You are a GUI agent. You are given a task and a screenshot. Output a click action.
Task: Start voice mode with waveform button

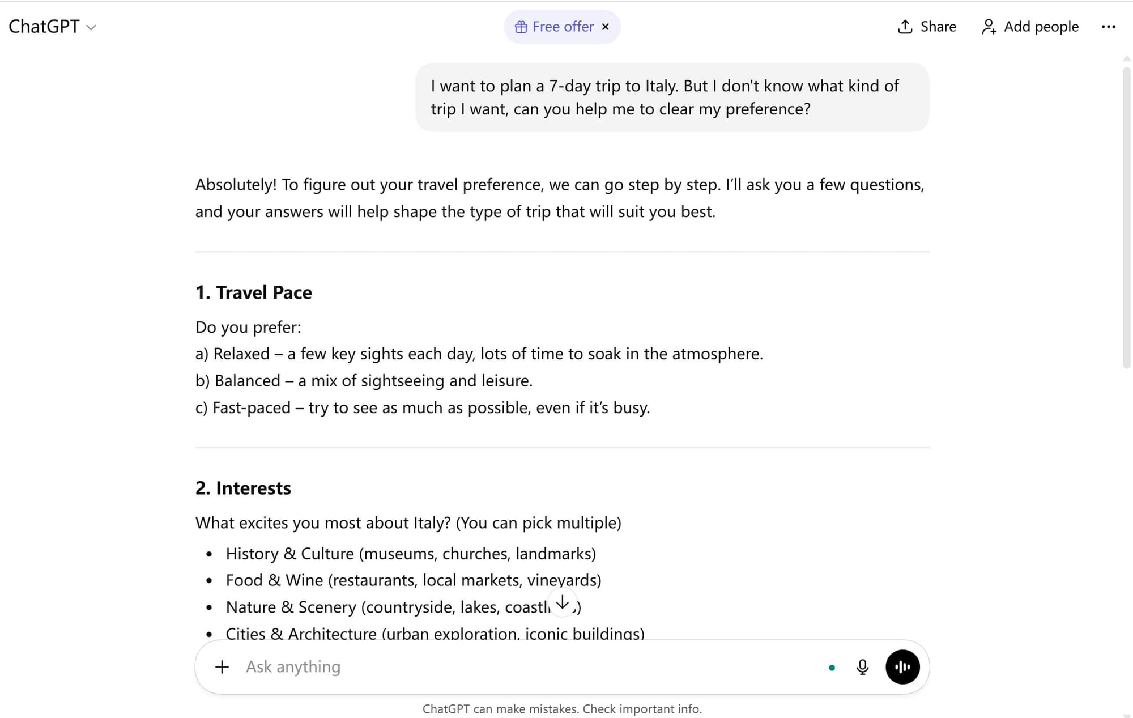click(x=902, y=667)
